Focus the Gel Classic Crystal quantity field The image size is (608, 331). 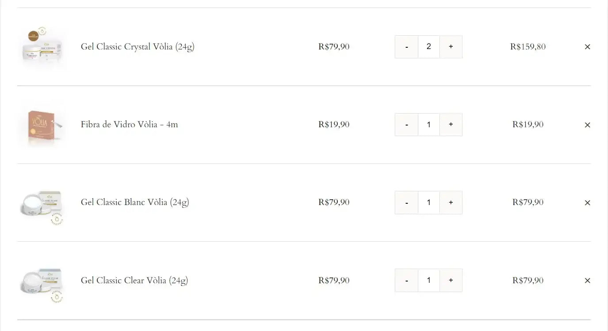(428, 47)
